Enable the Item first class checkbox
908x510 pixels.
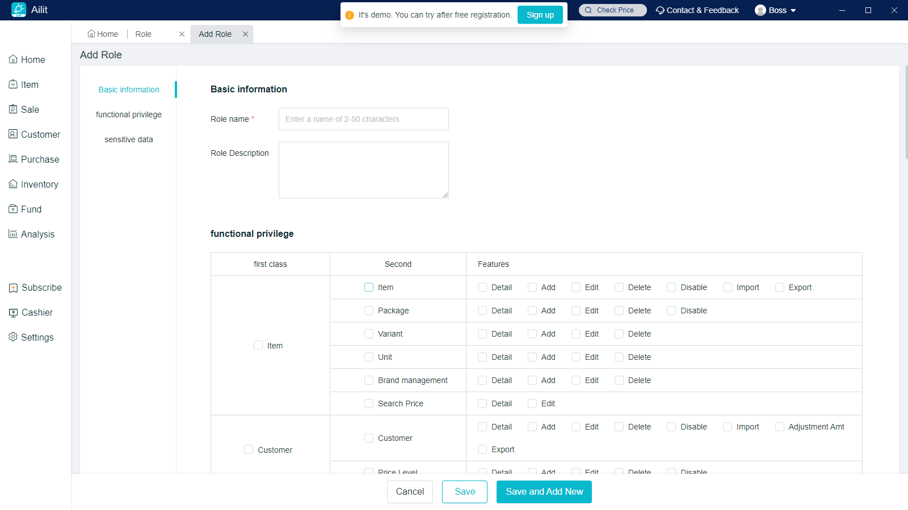pos(258,345)
